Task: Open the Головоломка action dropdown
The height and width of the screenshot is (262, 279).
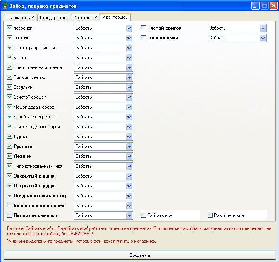Action: click(x=263, y=38)
